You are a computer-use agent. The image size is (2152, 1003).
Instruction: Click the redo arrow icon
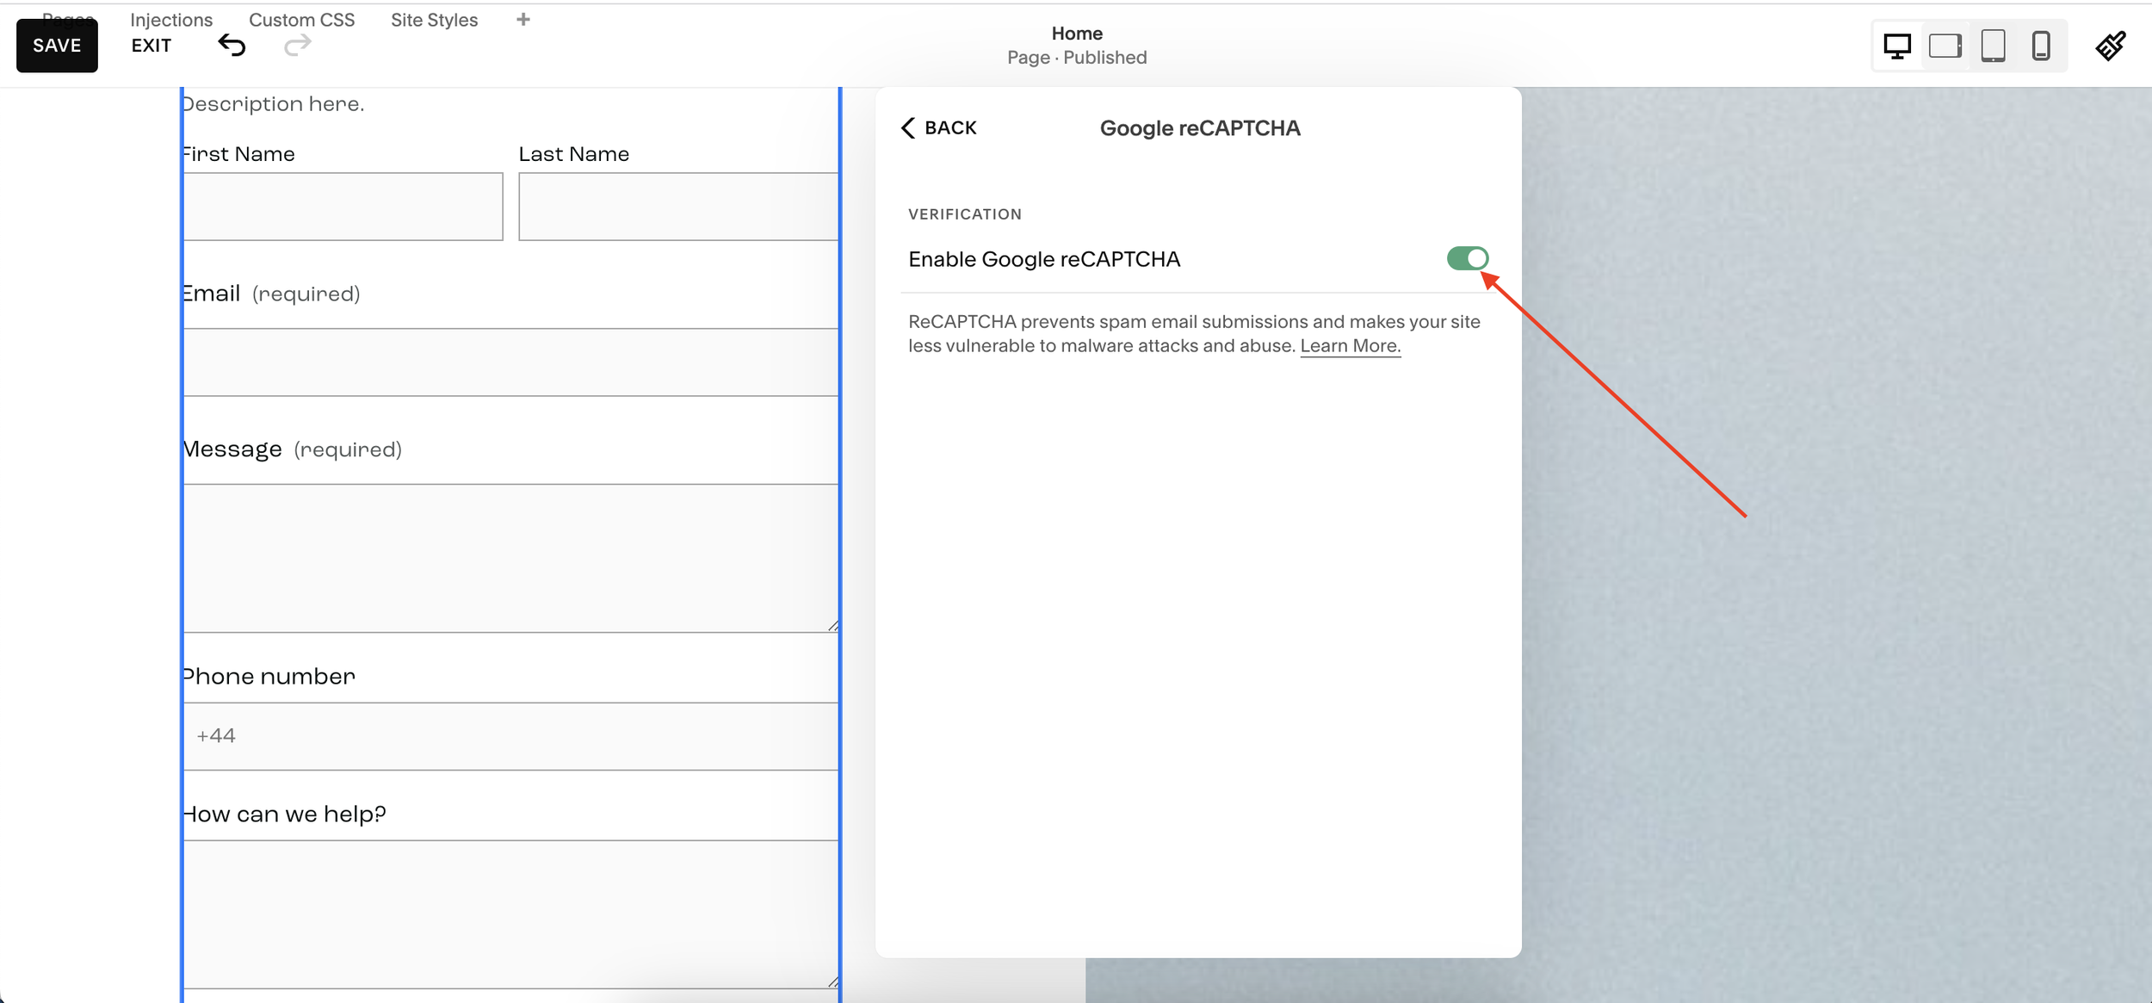point(297,45)
